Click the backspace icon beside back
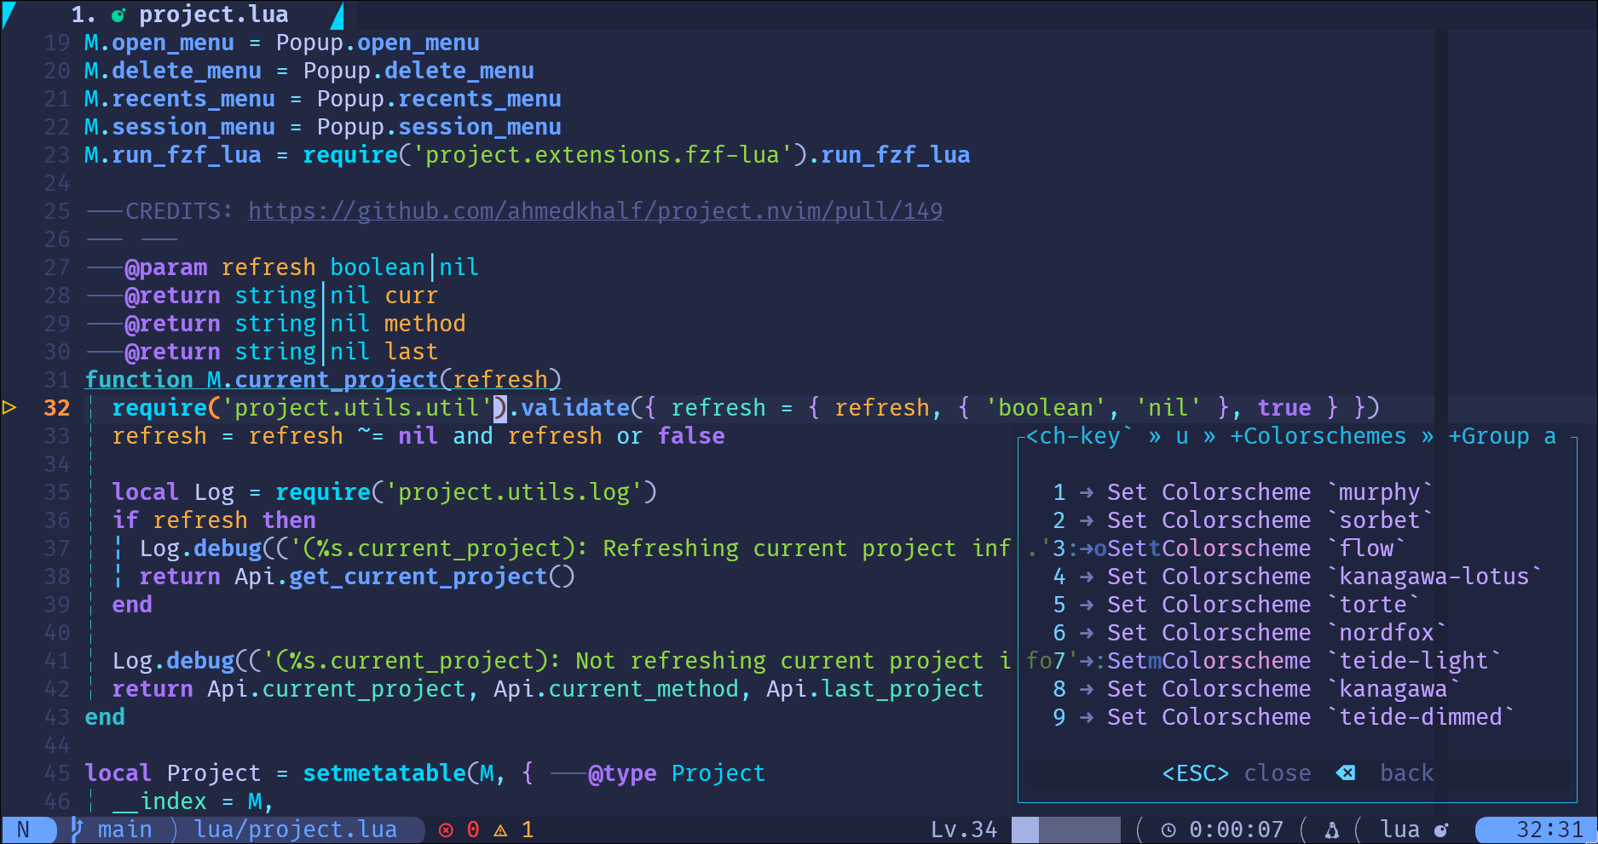The image size is (1598, 844). coord(1345,772)
